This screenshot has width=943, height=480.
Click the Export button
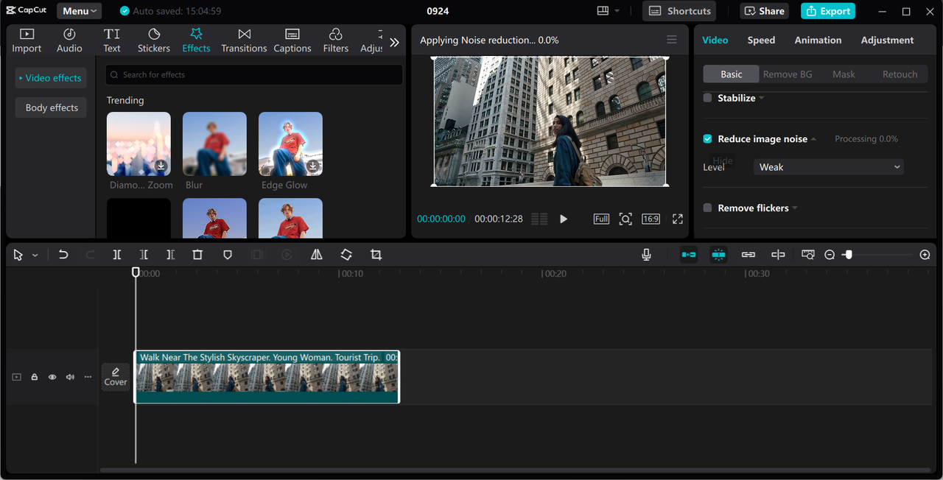(x=828, y=11)
